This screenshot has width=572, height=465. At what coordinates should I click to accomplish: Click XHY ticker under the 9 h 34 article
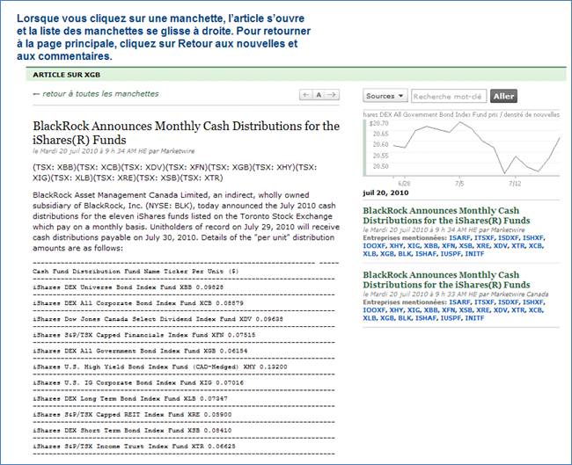point(396,246)
